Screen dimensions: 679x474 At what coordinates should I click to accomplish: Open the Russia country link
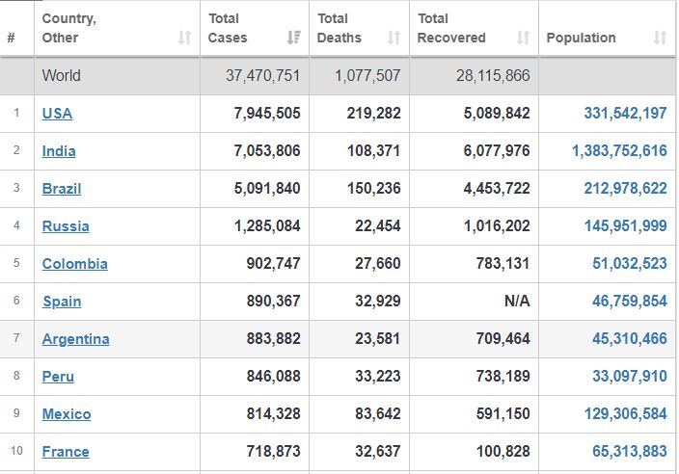tap(66, 226)
